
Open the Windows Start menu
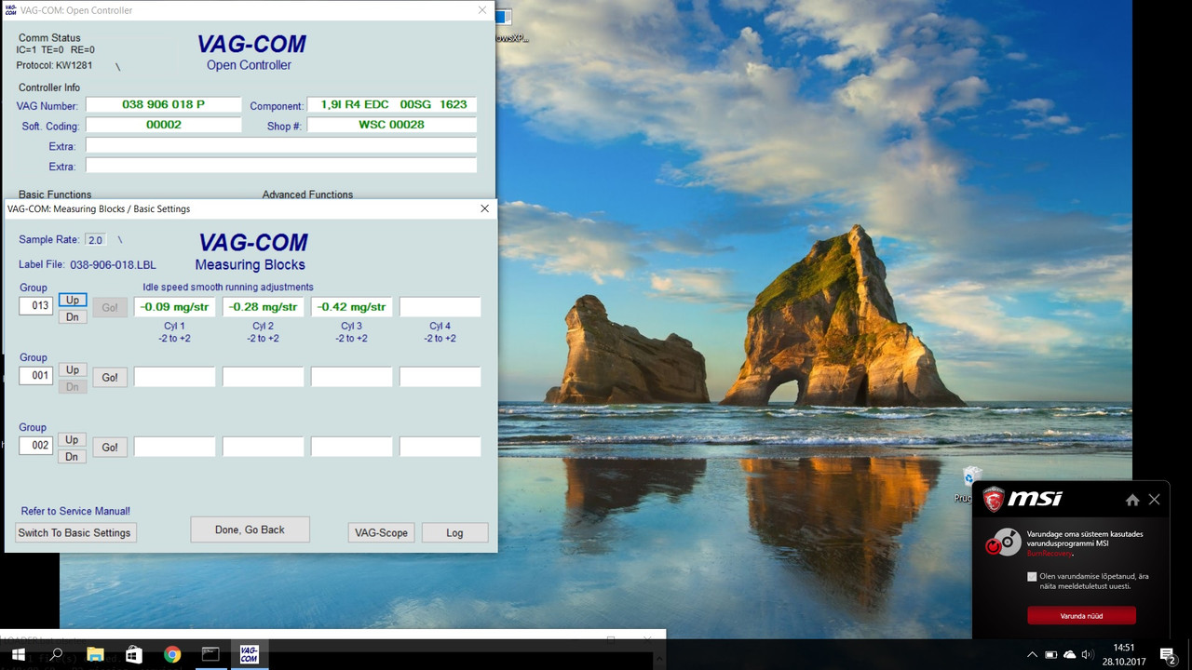coord(18,654)
